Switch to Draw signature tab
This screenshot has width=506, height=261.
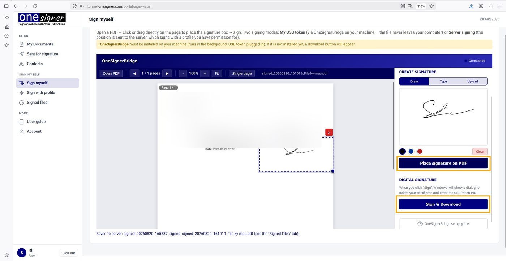[414, 81]
